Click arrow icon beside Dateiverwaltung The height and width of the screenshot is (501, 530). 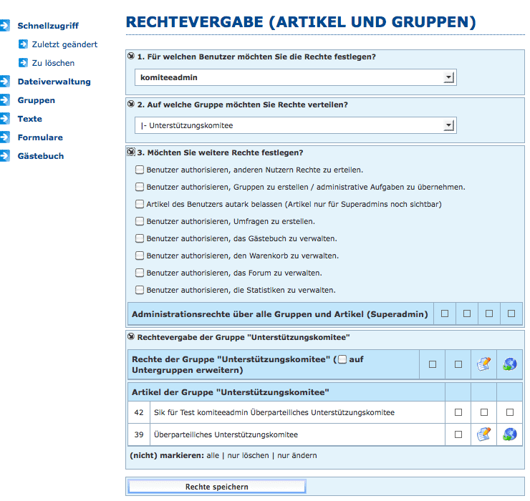click(5, 82)
